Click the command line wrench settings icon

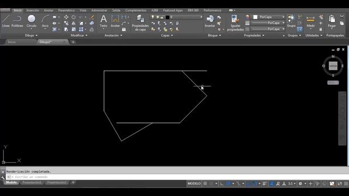3,177
